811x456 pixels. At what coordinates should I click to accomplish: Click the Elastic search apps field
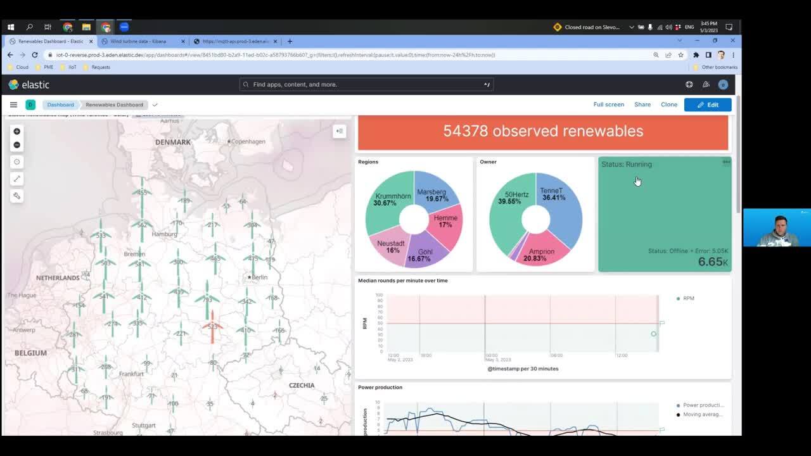click(x=366, y=84)
